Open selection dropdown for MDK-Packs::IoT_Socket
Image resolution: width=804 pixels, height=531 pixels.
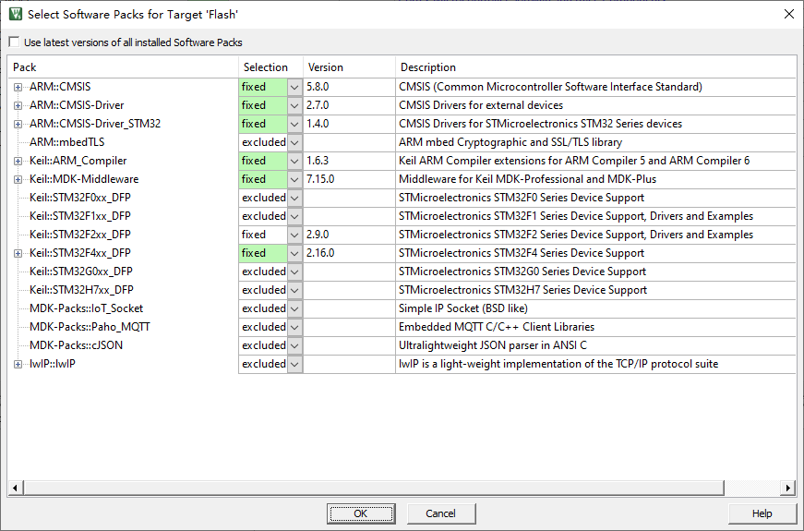pyautogui.click(x=294, y=308)
